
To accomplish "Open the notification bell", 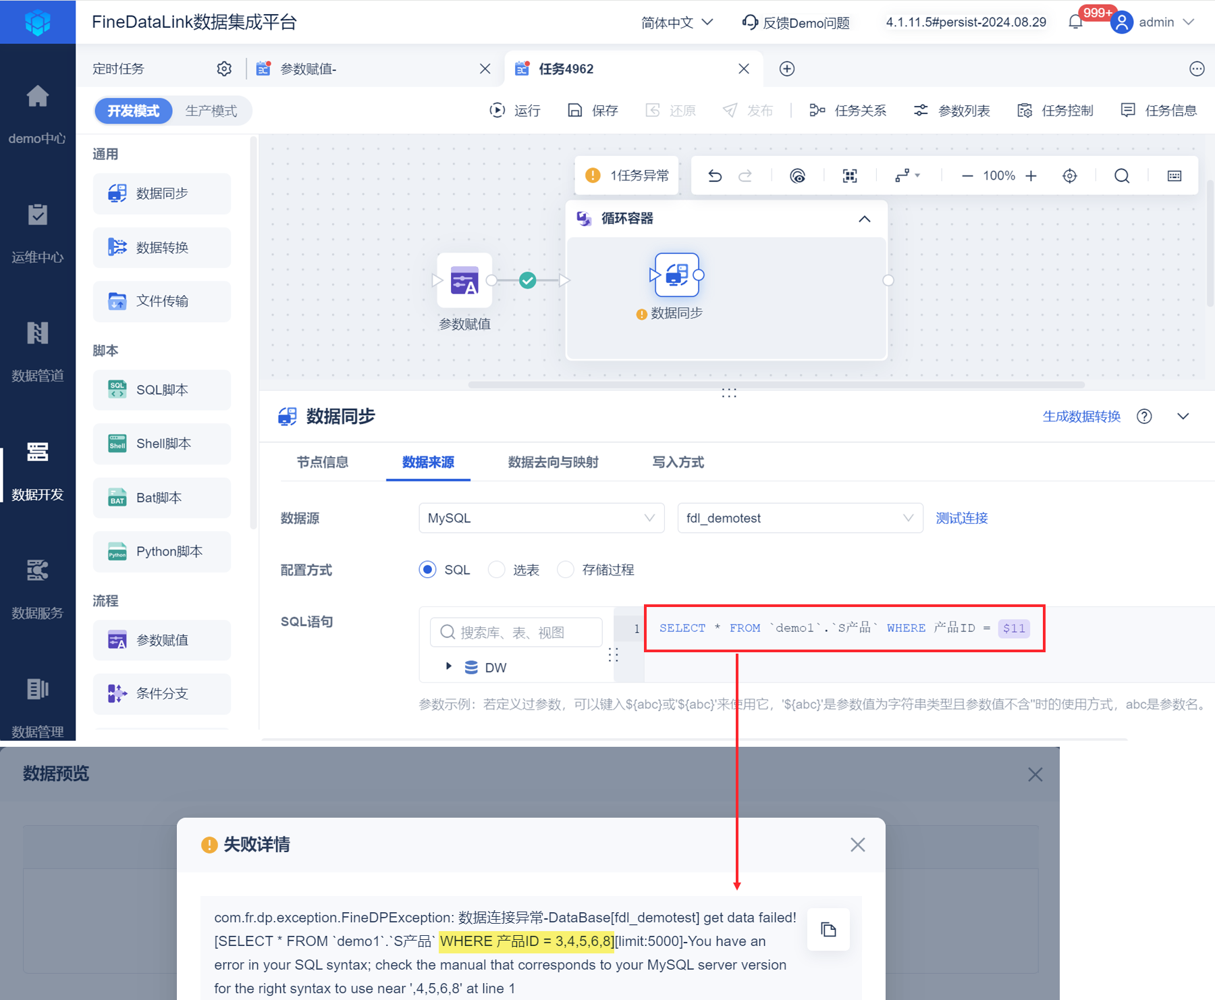I will [1076, 22].
